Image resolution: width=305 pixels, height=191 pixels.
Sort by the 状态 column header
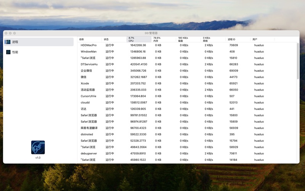114,39
